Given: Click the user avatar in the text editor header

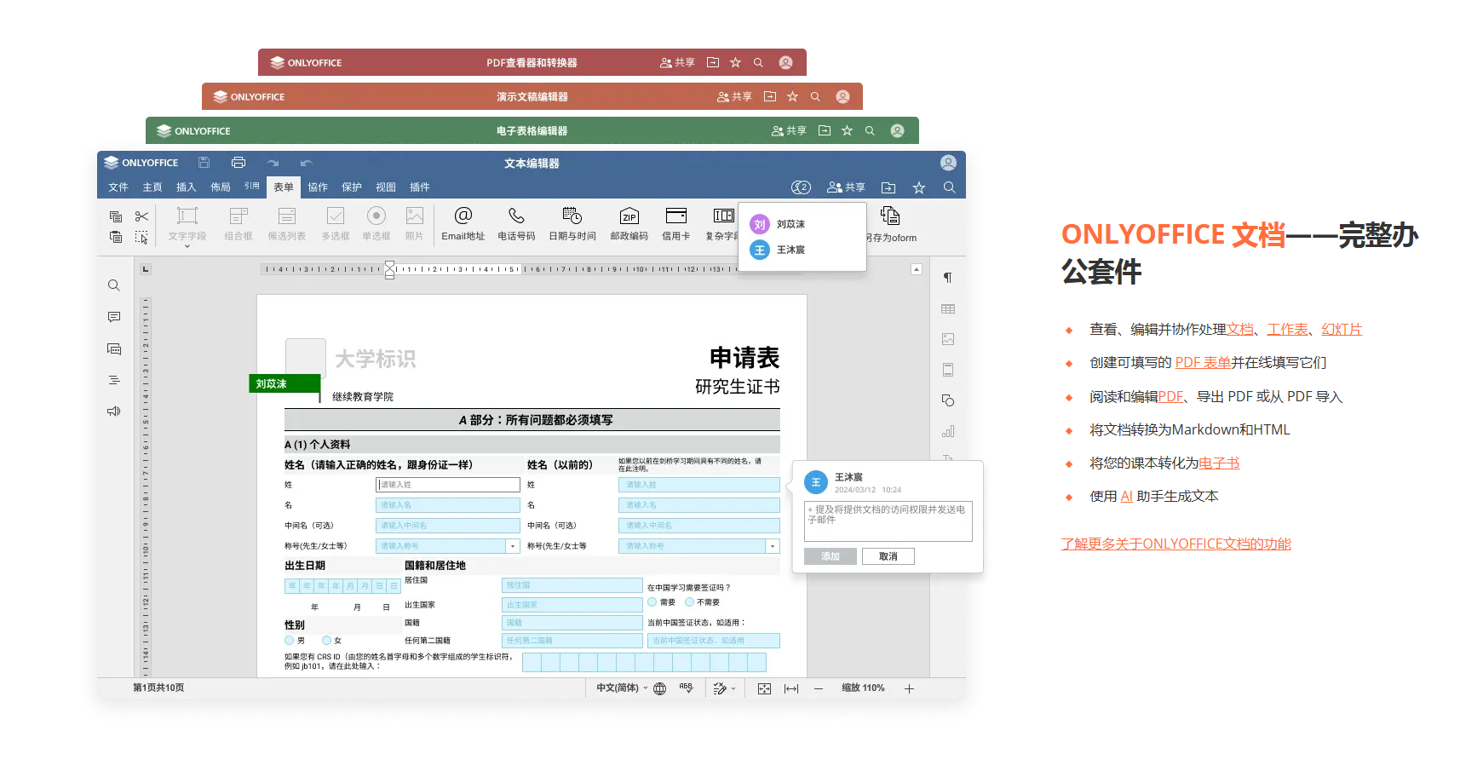Looking at the screenshot, I should [948, 163].
